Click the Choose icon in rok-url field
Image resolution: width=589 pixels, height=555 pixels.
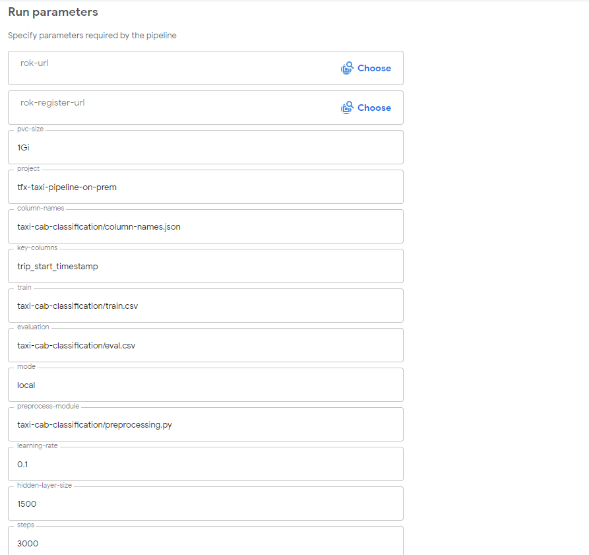347,68
